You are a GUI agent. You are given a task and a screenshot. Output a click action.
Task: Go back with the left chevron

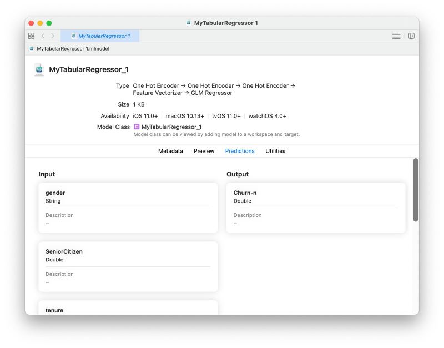[43, 36]
